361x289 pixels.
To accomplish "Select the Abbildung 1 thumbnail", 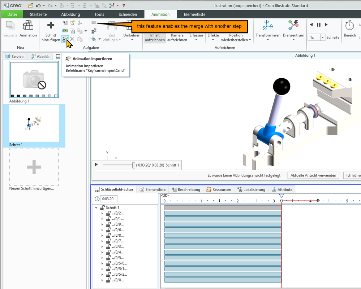I will click(x=34, y=80).
